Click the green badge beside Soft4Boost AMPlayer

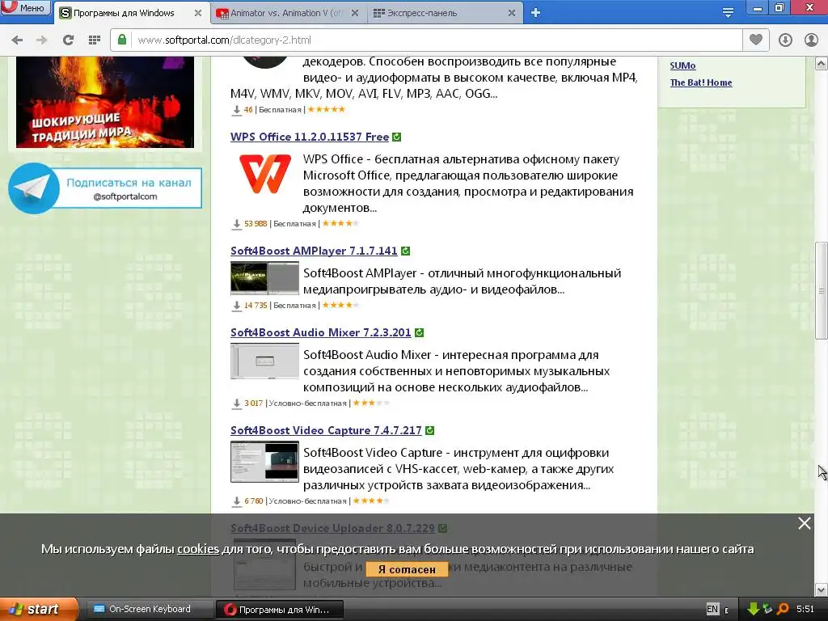[406, 251]
